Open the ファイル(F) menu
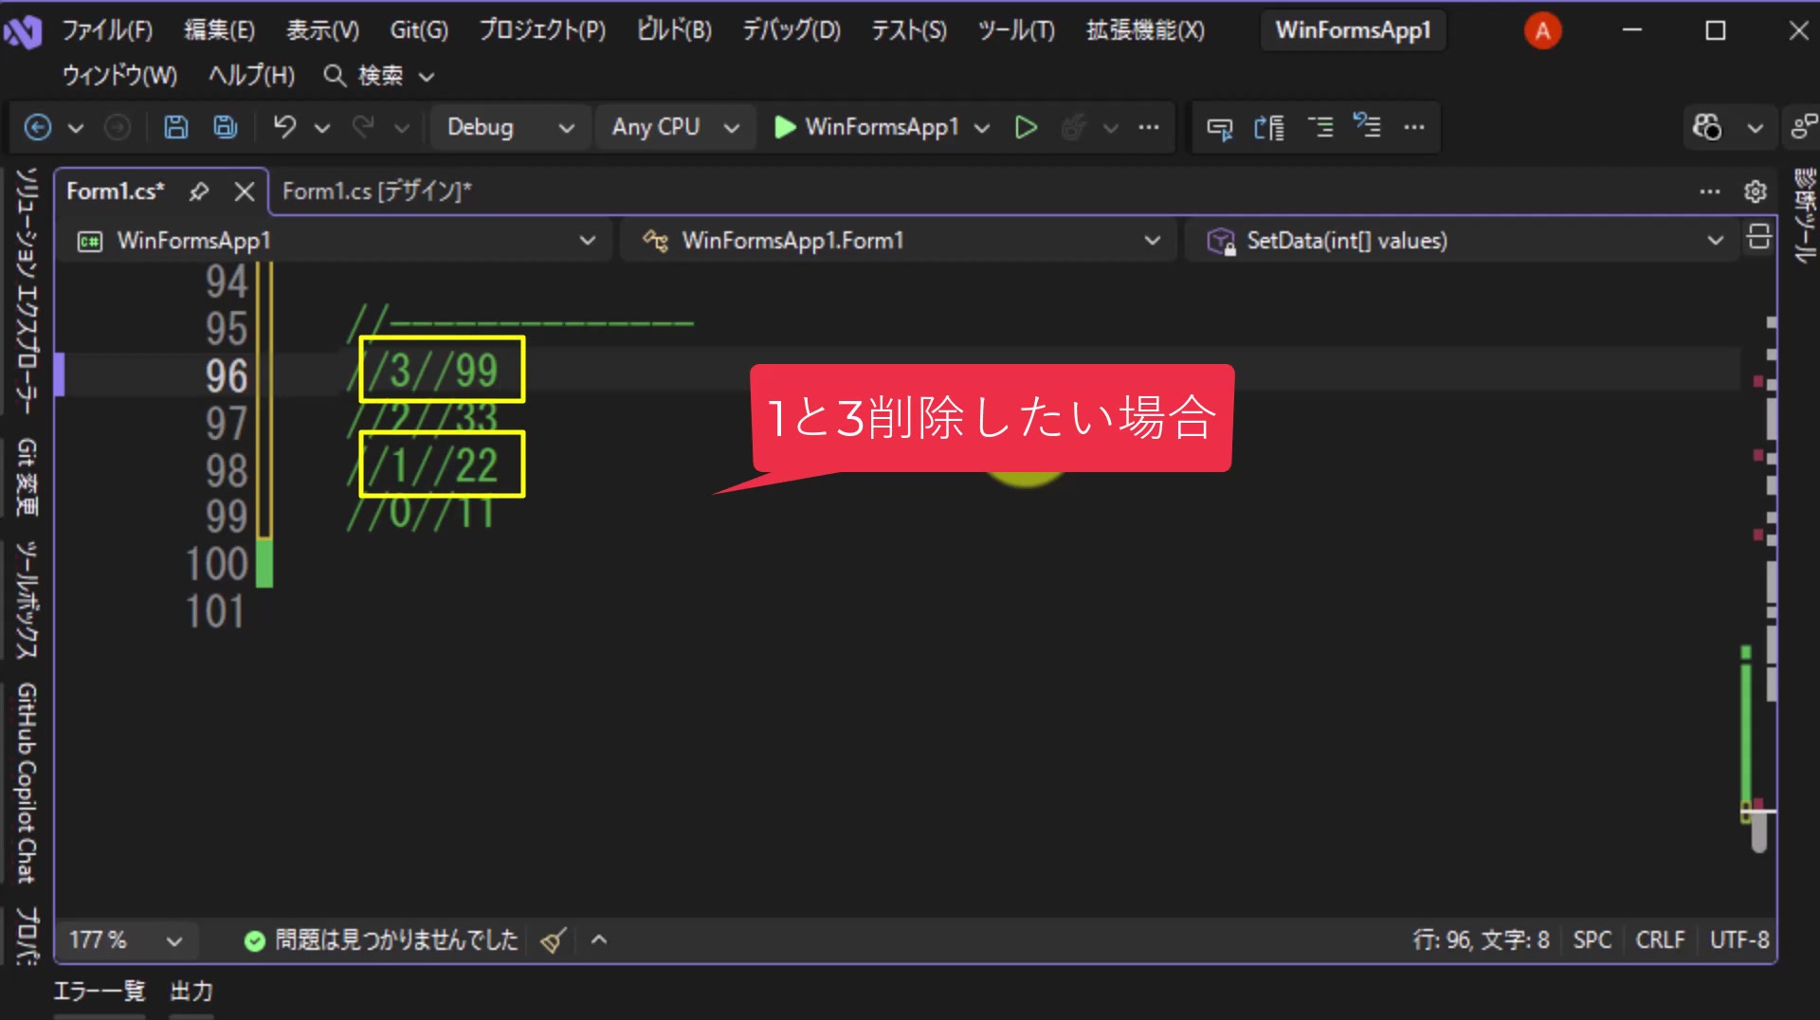Screen dimensions: 1820x1020 107,30
